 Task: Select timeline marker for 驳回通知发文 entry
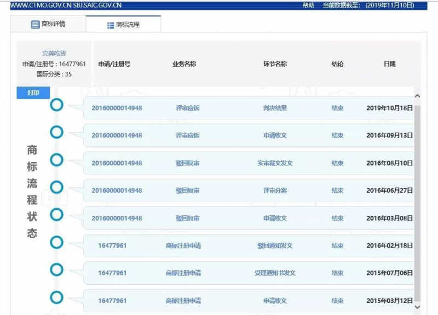[56, 242]
